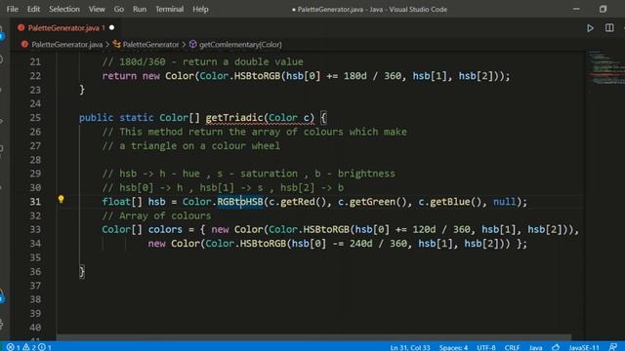
Task: Expand PaletteGenerator.java breadcrumb segment
Action: click(67, 45)
